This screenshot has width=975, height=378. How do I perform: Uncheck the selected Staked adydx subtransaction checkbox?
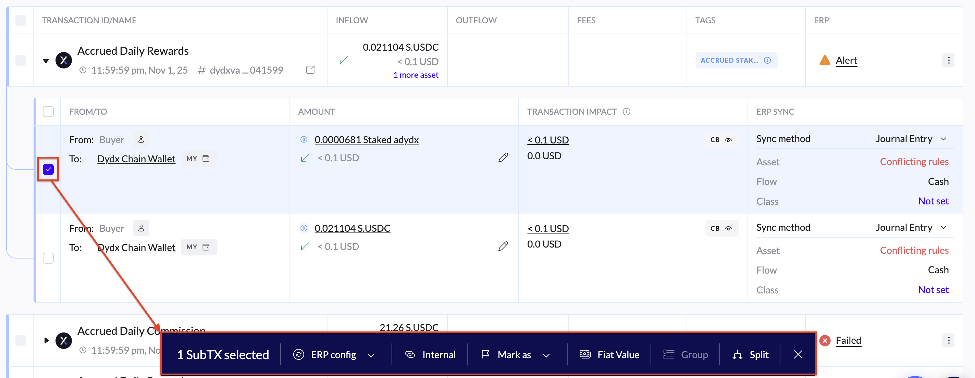click(x=48, y=169)
